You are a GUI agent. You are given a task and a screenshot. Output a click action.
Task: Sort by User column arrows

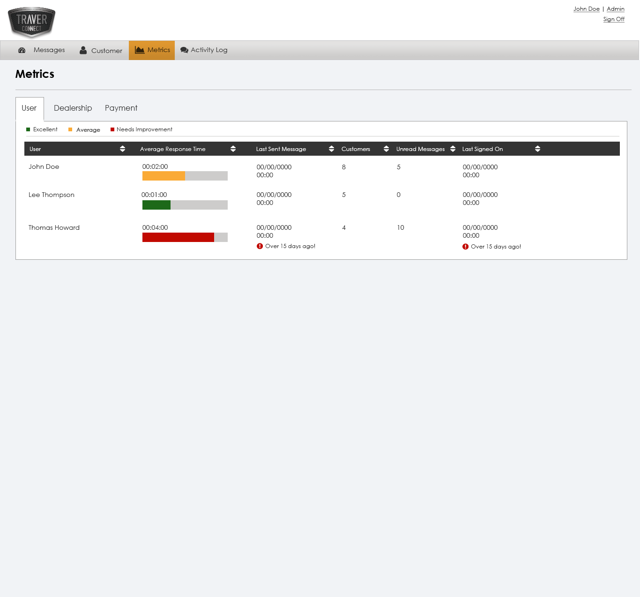122,149
